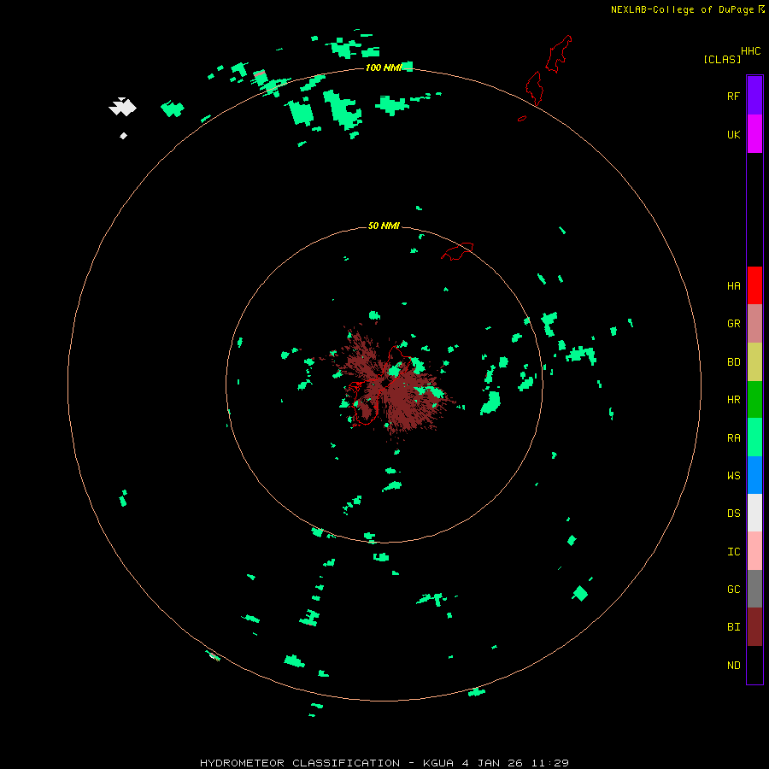
Task: Click the ND legend label
Action: point(733,666)
